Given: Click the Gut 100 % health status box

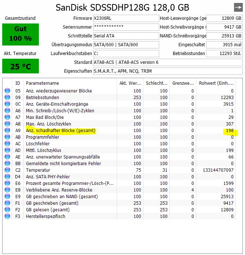Looking at the screenshot, I should [21, 34].
